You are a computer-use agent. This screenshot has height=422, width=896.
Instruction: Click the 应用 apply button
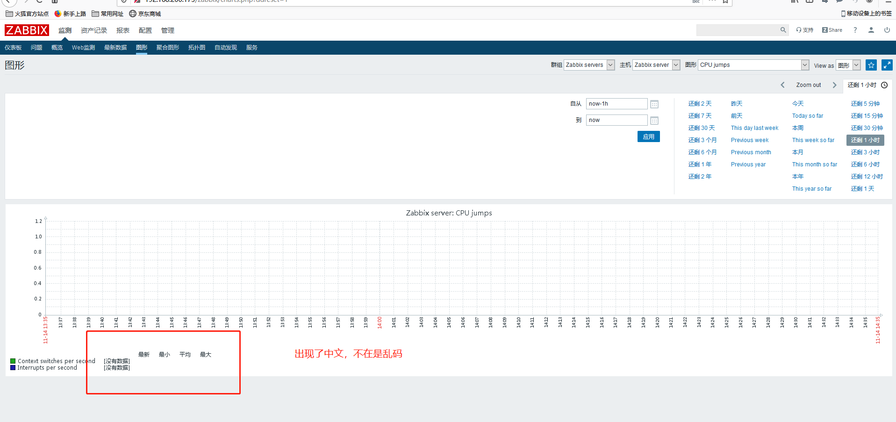coord(648,136)
